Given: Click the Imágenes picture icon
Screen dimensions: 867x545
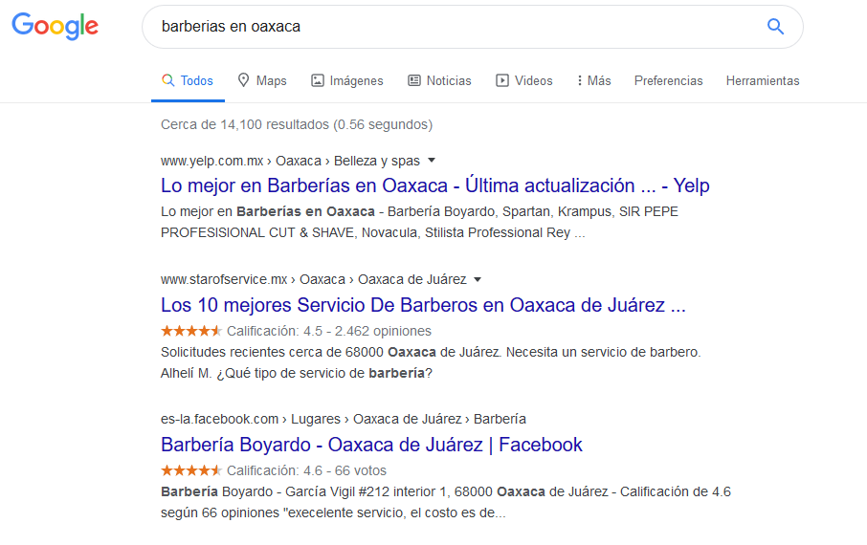Looking at the screenshot, I should coord(318,80).
